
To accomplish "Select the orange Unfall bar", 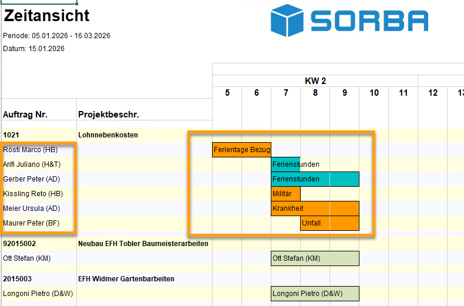I will (x=329, y=223).
